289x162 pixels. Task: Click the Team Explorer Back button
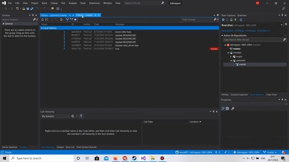pyautogui.click(x=223, y=20)
